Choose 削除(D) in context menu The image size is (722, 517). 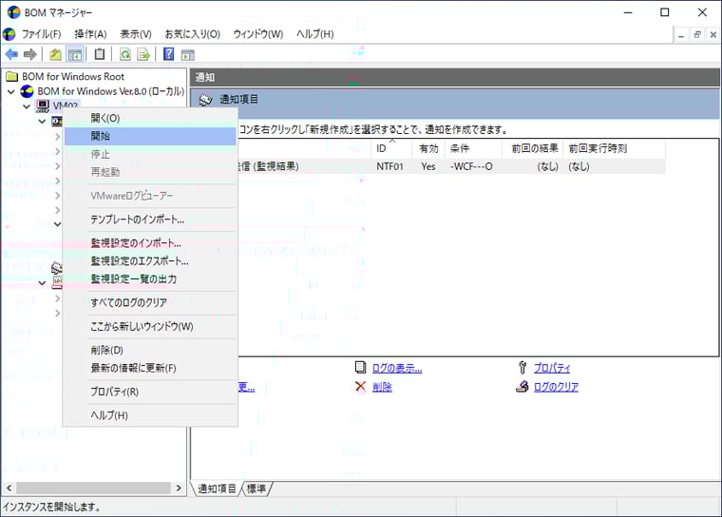tap(150, 350)
